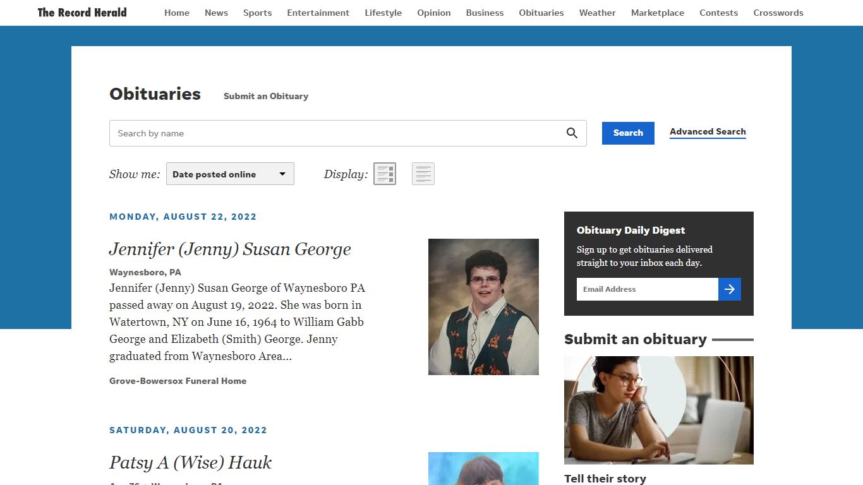This screenshot has height=485, width=863.
Task: Open The Record Herald homepage logo
Action: coord(82,13)
